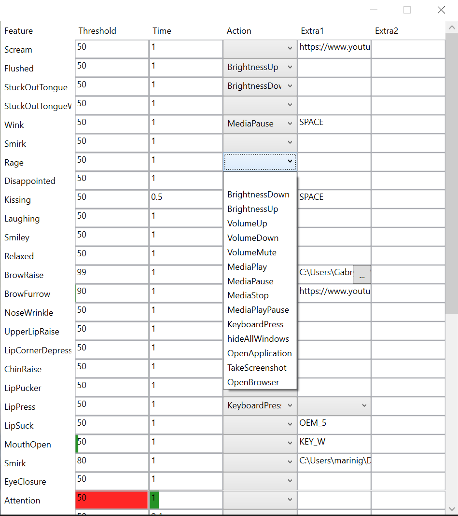The height and width of the screenshot is (516, 458).
Task: Click the NoseWrinkle feature label
Action: [29, 313]
